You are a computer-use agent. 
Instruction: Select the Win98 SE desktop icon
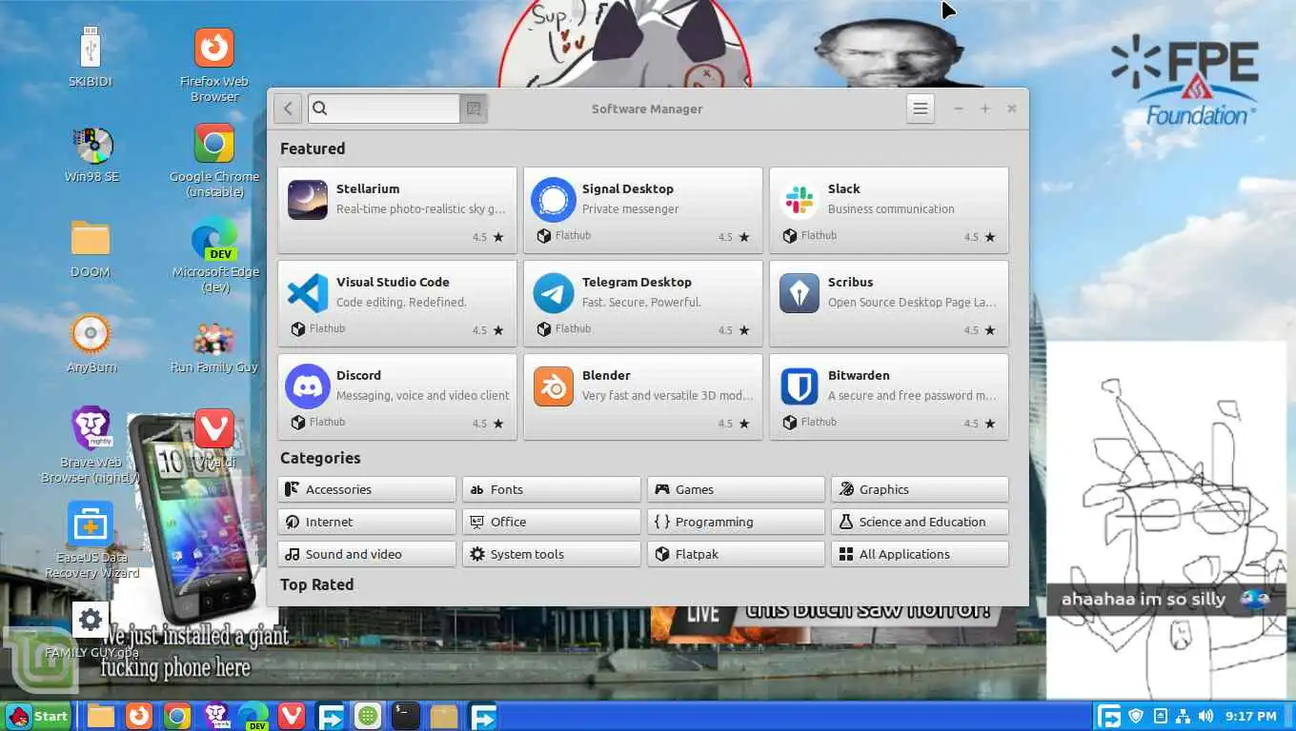(x=91, y=153)
